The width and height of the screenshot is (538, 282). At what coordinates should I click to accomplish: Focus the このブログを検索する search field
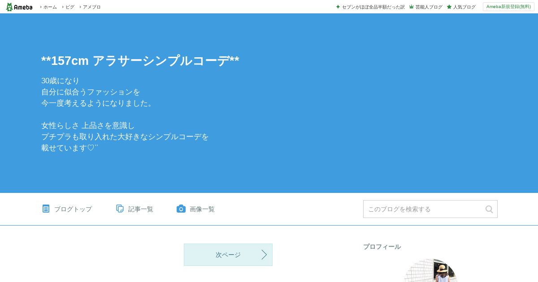click(x=430, y=209)
